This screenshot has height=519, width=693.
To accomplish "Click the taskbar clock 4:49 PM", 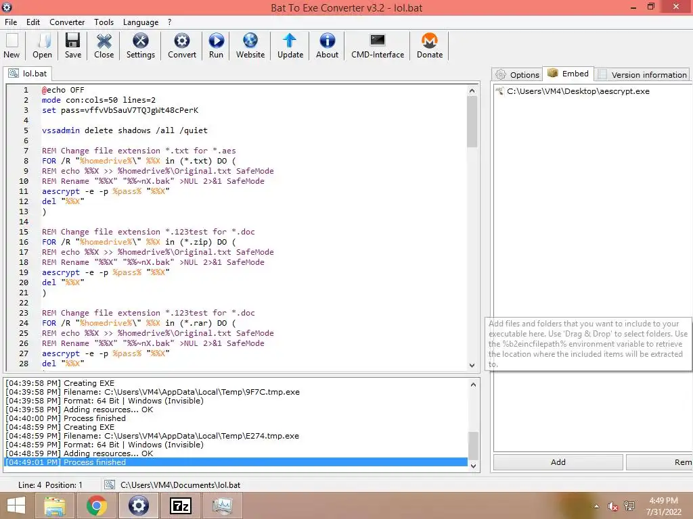I will pyautogui.click(x=663, y=501).
